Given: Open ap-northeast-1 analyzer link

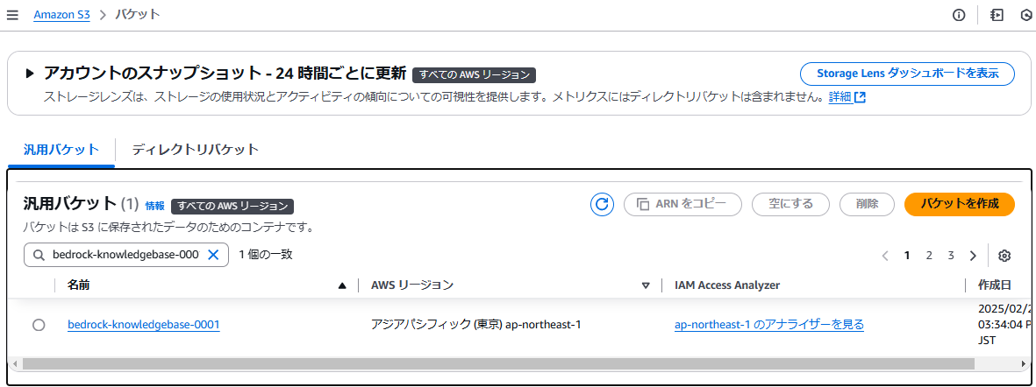Looking at the screenshot, I should [769, 324].
